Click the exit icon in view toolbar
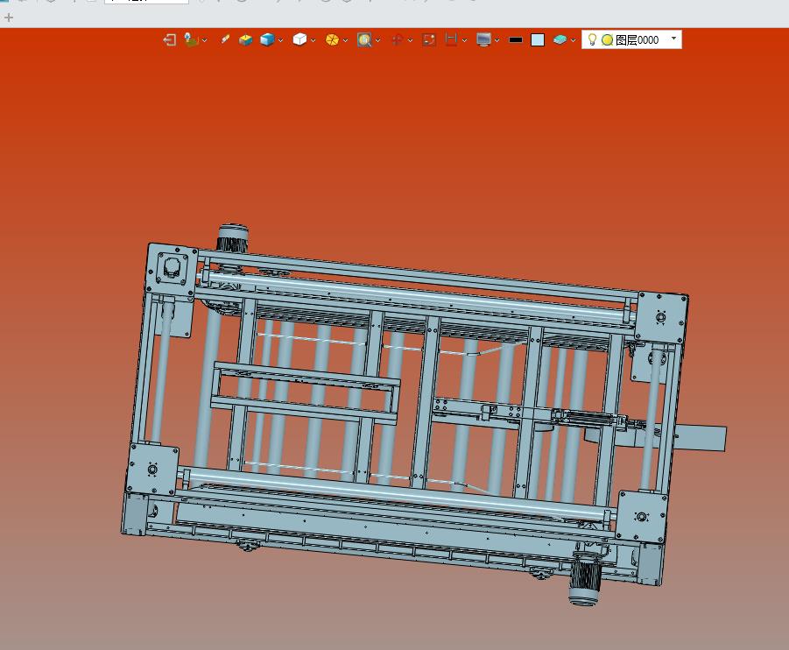 [170, 39]
